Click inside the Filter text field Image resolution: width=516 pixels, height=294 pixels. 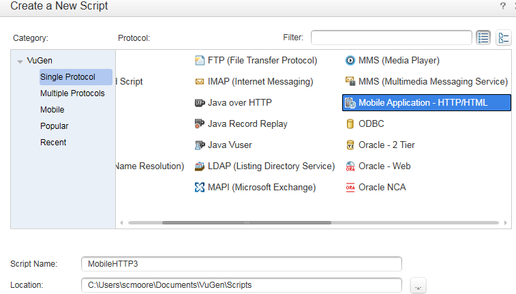(x=391, y=38)
